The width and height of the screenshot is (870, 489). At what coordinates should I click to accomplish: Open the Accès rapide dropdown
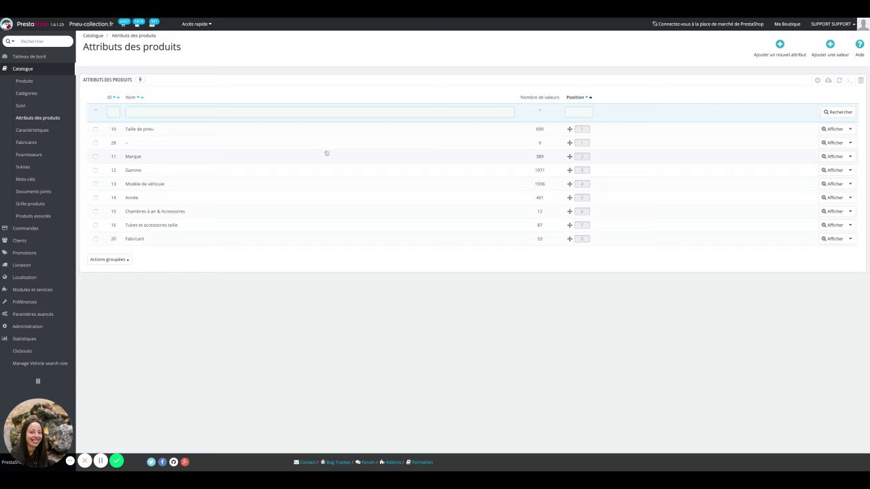click(x=196, y=24)
